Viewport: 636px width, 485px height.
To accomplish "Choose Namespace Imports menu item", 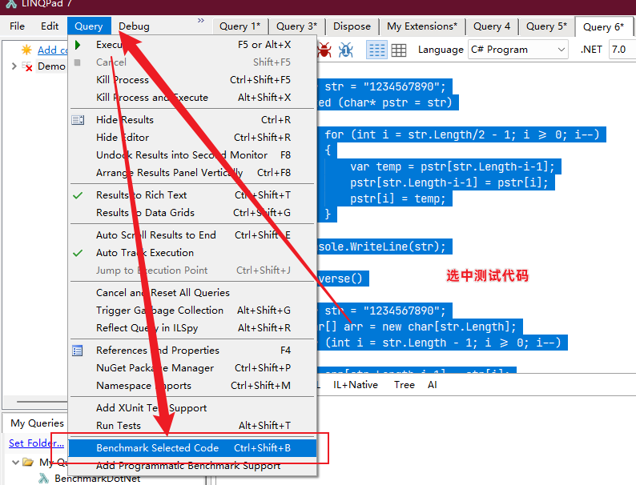I will click(193, 386).
